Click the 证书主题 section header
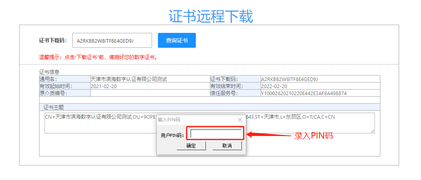This screenshot has height=180, width=421. 54,107
